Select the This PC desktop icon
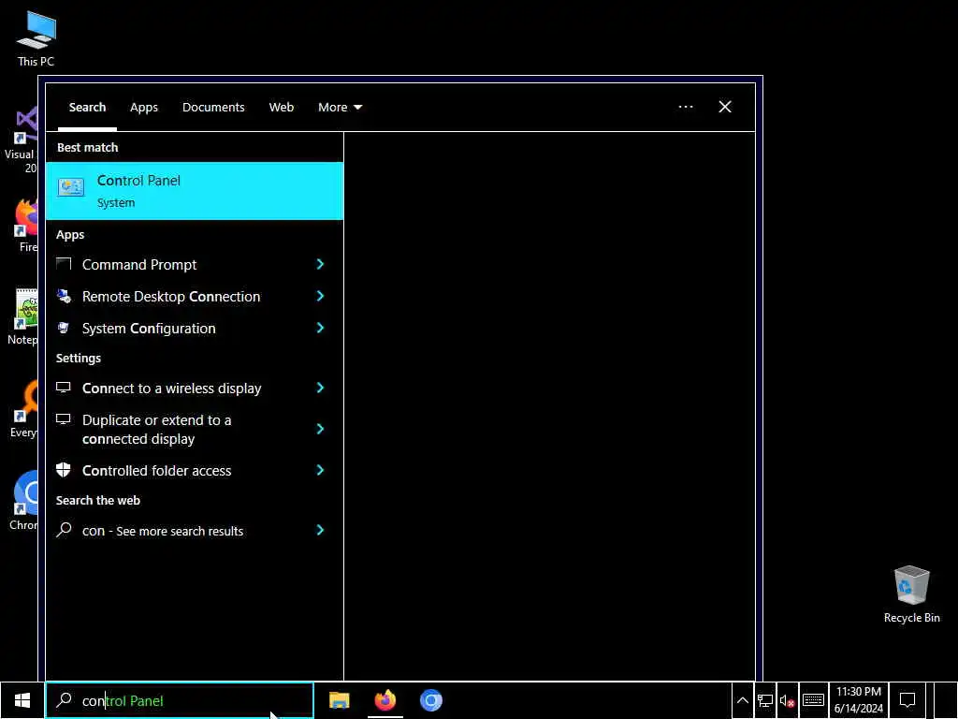958x719 pixels. [x=36, y=38]
